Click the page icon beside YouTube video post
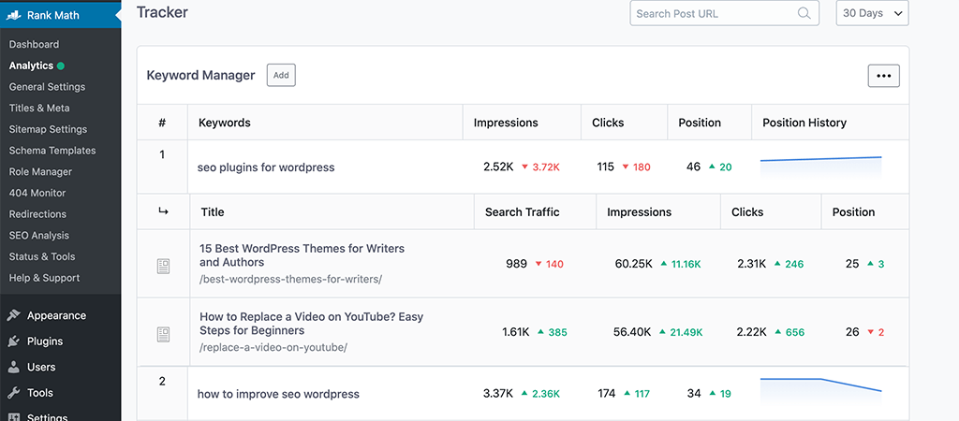 coord(163,334)
